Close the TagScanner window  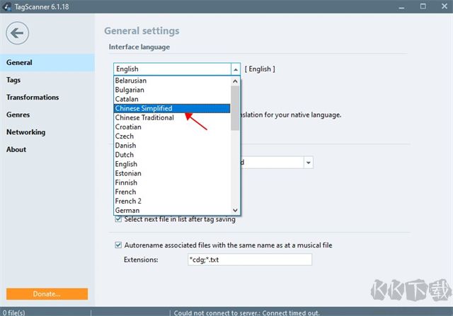click(x=445, y=6)
